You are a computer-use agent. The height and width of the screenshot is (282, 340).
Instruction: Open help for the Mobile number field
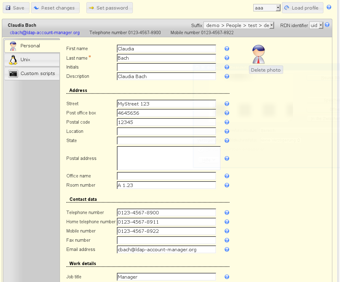227,231
